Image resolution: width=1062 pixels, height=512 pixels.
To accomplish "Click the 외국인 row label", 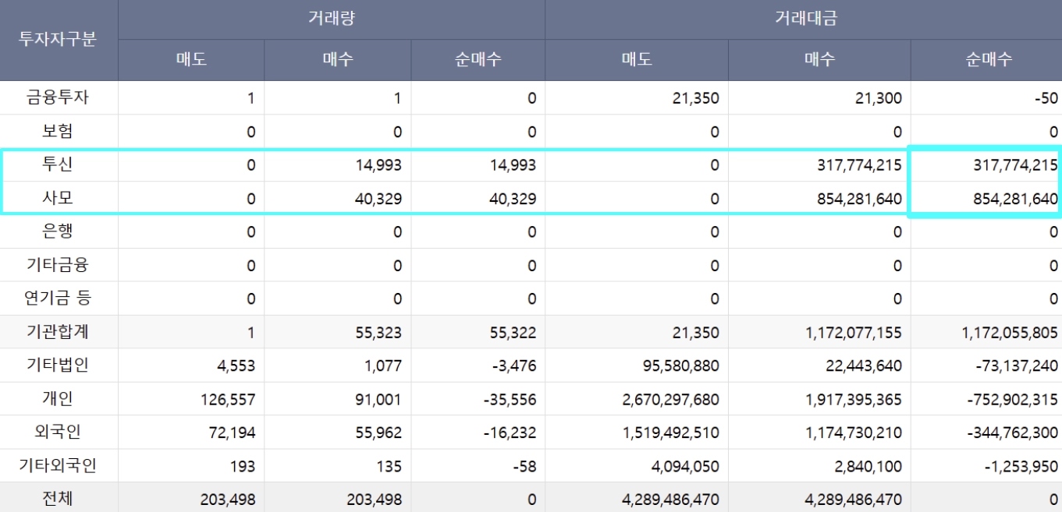I will coord(59,433).
